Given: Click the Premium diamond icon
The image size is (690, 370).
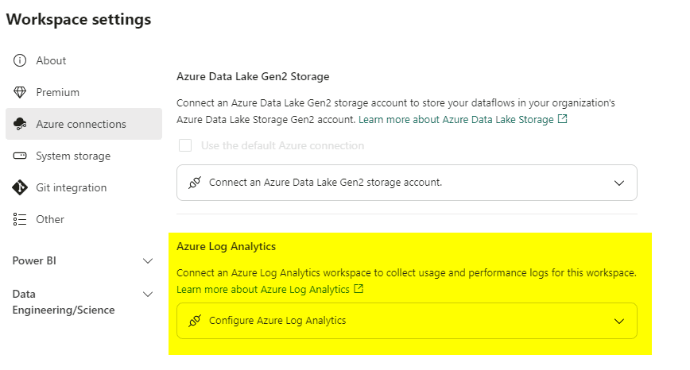Looking at the screenshot, I should (20, 92).
